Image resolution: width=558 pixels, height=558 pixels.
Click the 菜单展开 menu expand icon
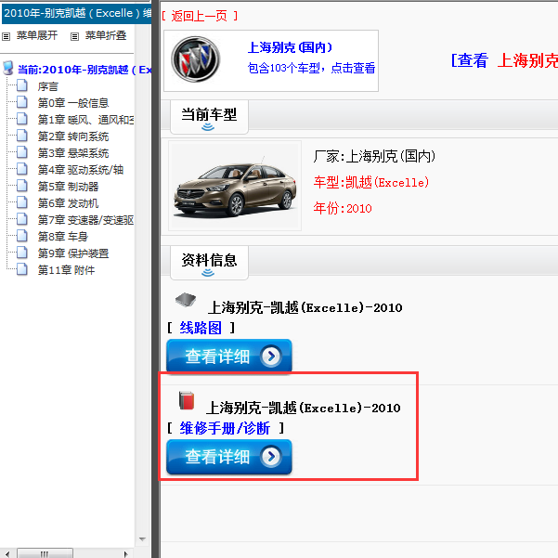tap(6, 36)
